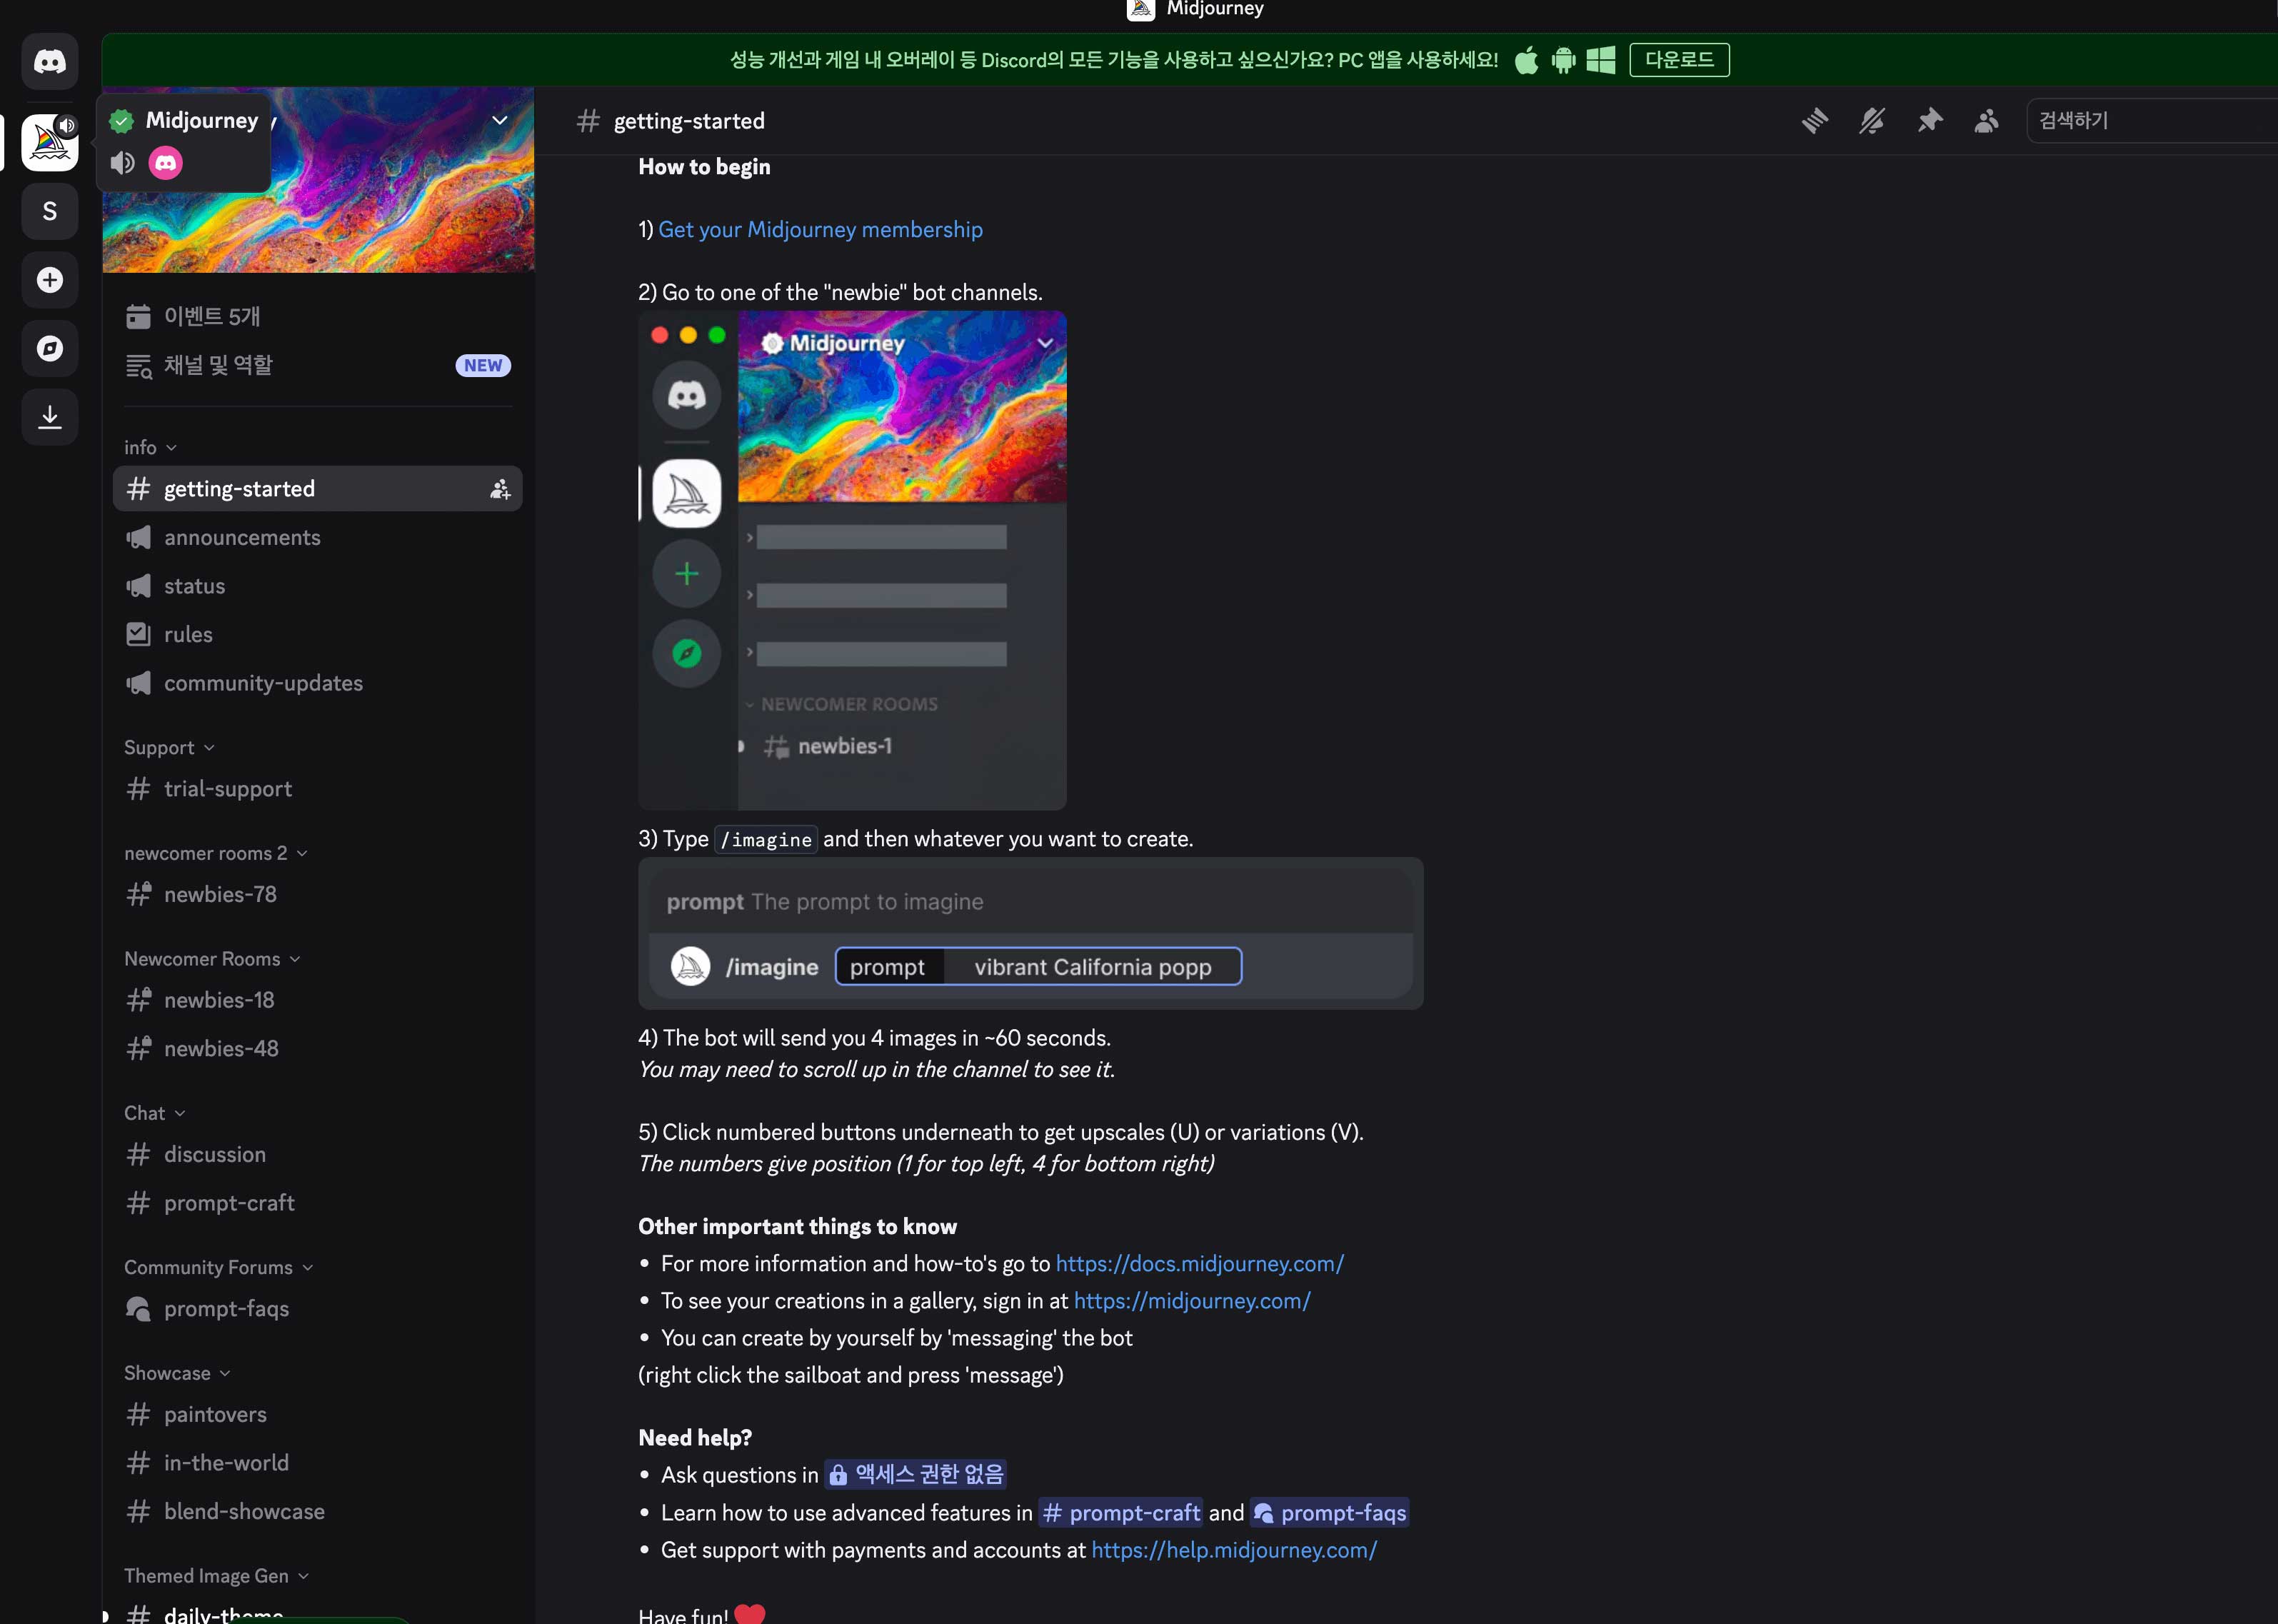Toggle the speaker icon under Midjourney name
The width and height of the screenshot is (2278, 1624).
pos(123,163)
